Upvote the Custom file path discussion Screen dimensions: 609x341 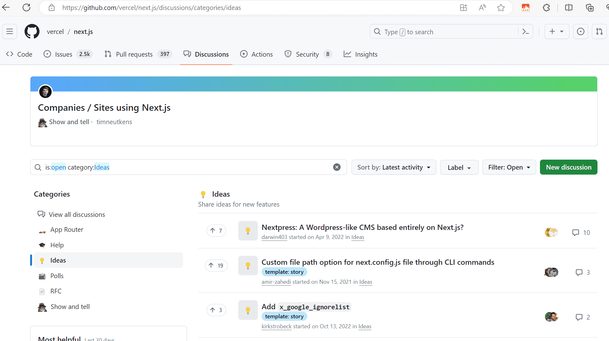click(x=216, y=265)
